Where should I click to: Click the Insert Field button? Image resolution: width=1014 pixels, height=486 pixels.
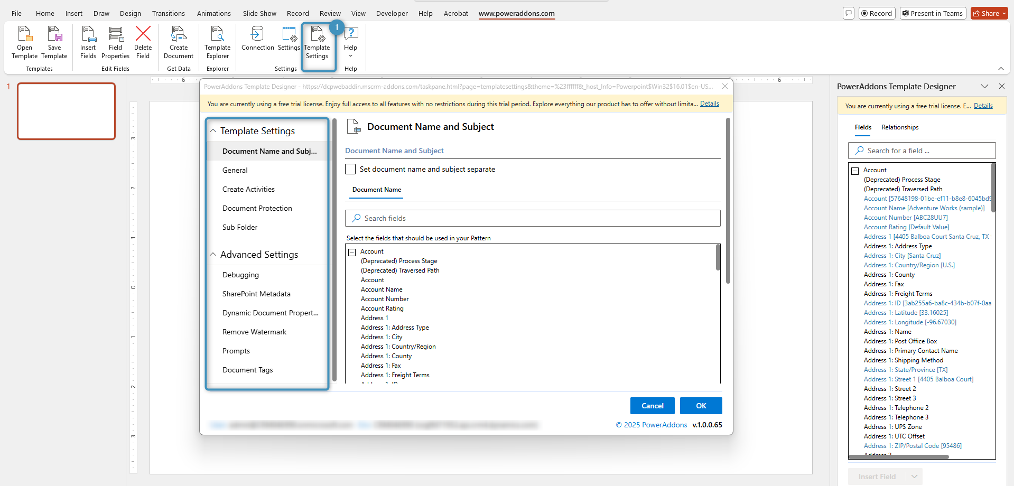point(877,476)
